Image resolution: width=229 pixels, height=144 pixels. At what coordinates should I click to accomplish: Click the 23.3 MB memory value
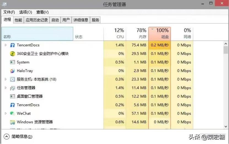click(139, 79)
